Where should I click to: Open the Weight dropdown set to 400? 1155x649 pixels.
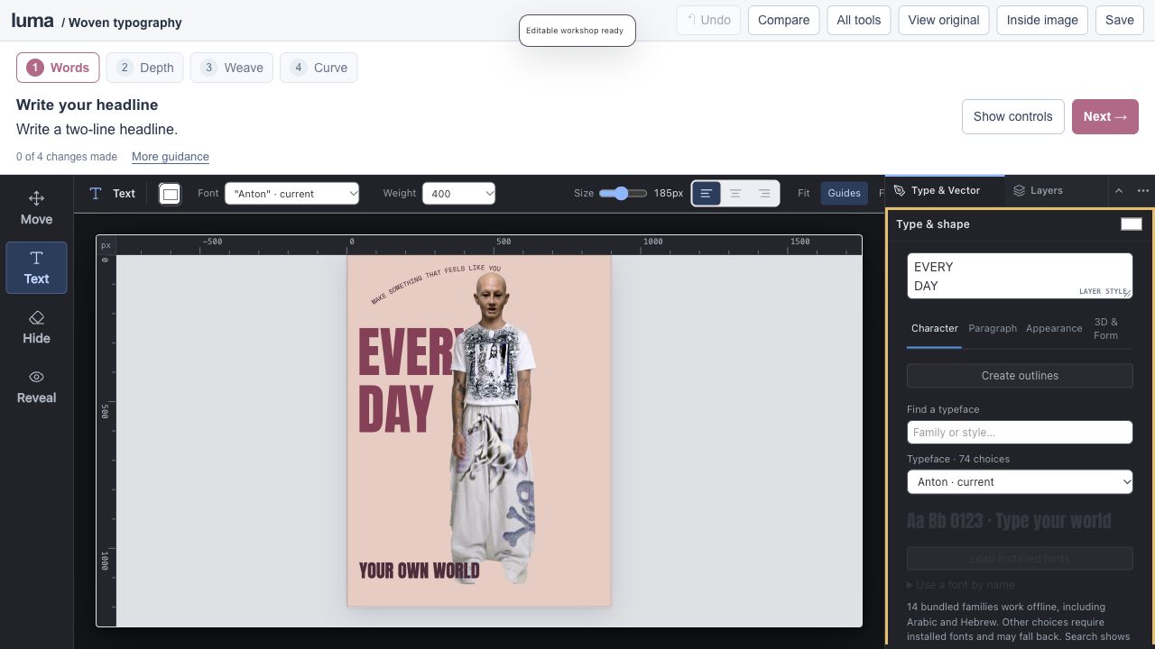point(458,194)
